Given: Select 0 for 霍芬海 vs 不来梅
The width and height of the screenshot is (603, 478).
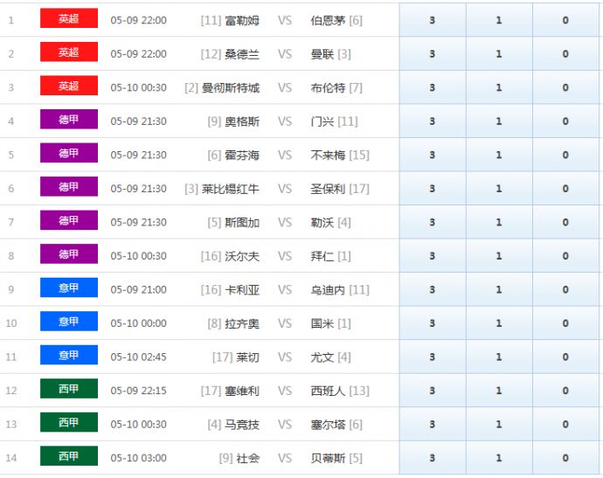Looking at the screenshot, I should (565, 155).
